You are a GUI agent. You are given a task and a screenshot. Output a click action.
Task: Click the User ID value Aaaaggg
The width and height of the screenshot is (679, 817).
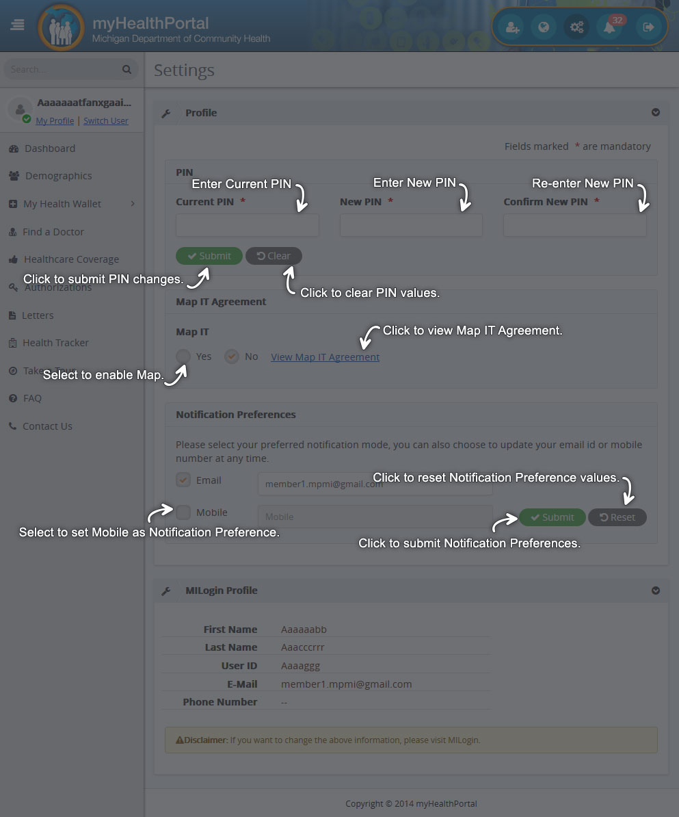(300, 666)
